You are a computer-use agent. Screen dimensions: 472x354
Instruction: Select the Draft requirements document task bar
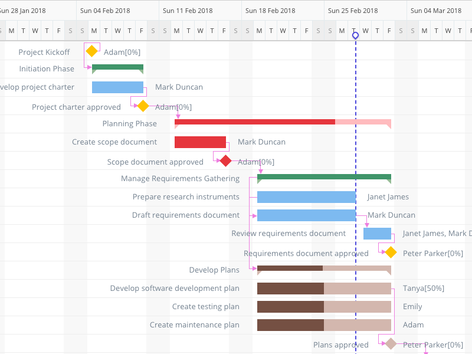click(306, 215)
